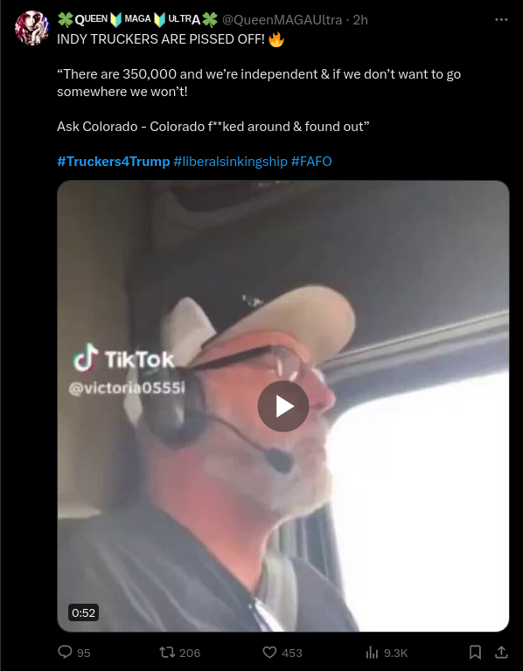Viewport: 523px width, 671px height.
Task: Open the three-dot more options menu
Action: 501,20
